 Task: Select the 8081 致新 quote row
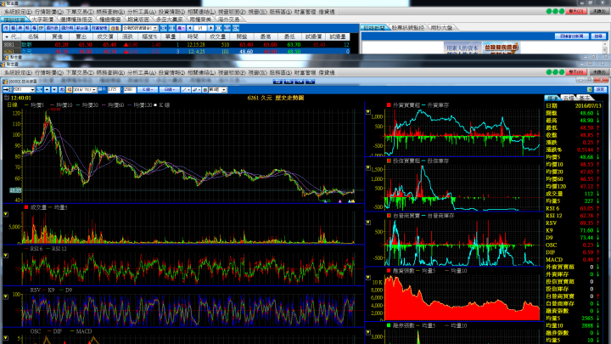[x=176, y=45]
